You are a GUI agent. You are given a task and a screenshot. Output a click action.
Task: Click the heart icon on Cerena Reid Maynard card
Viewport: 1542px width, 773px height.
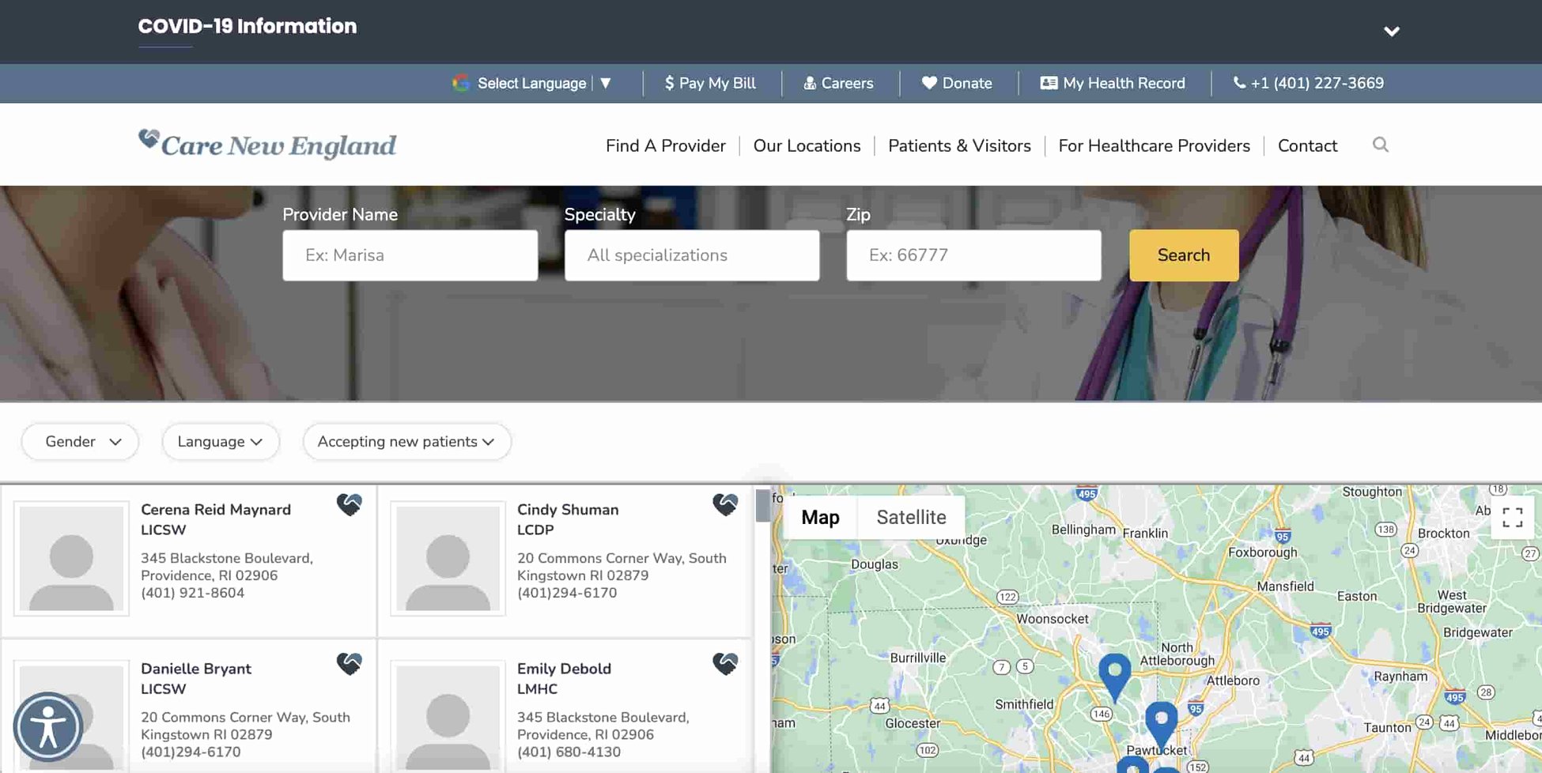point(349,504)
